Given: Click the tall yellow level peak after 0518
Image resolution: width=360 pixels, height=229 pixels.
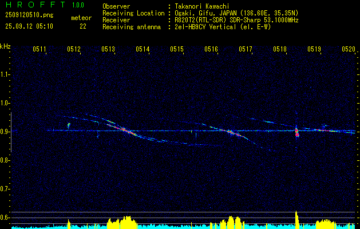Looking at the screenshot, I should [296, 220].
